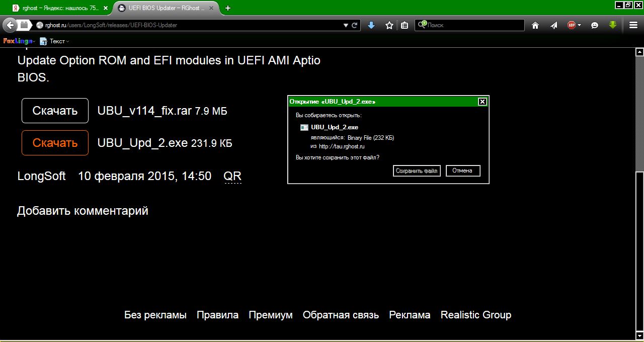644x342 pixels.
Task: Click Добавить комментарий
Action: click(83, 211)
